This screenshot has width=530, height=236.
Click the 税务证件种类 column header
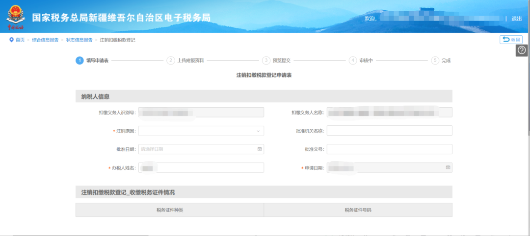pyautogui.click(x=170, y=210)
